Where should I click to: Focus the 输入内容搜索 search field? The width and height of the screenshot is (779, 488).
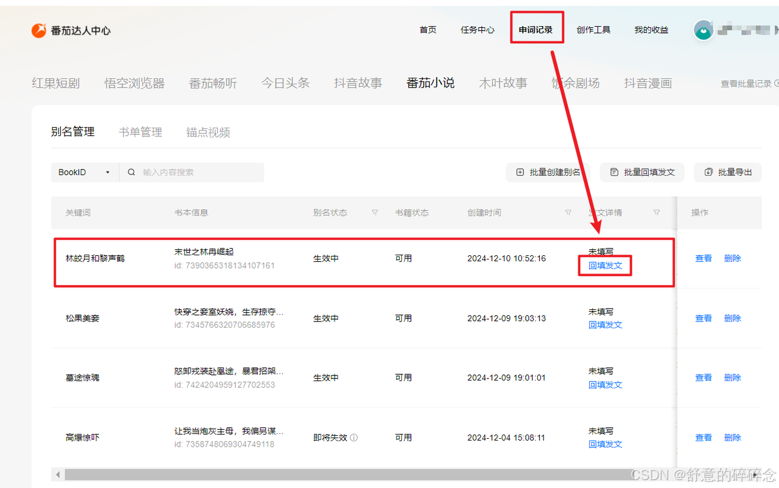[192, 173]
